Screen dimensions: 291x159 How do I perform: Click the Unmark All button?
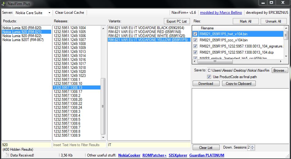(273, 21)
